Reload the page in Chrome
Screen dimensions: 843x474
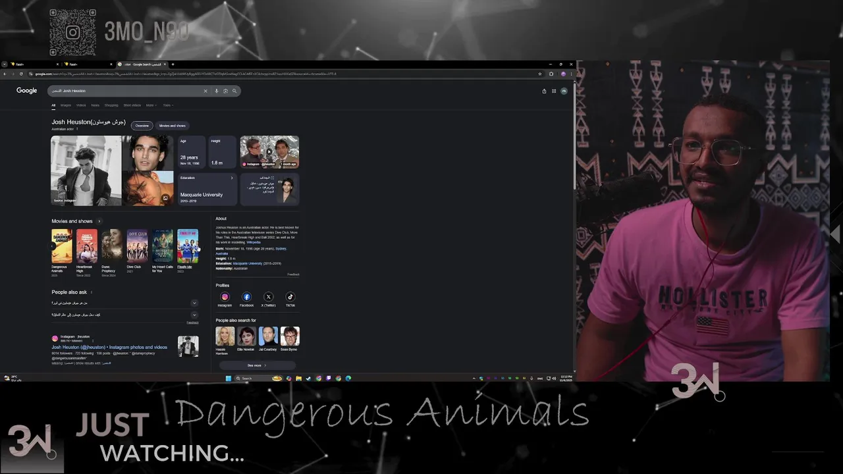pos(22,74)
